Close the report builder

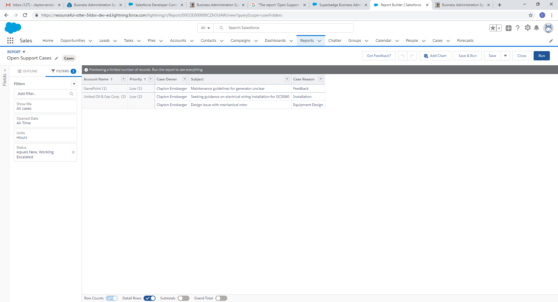[522, 56]
